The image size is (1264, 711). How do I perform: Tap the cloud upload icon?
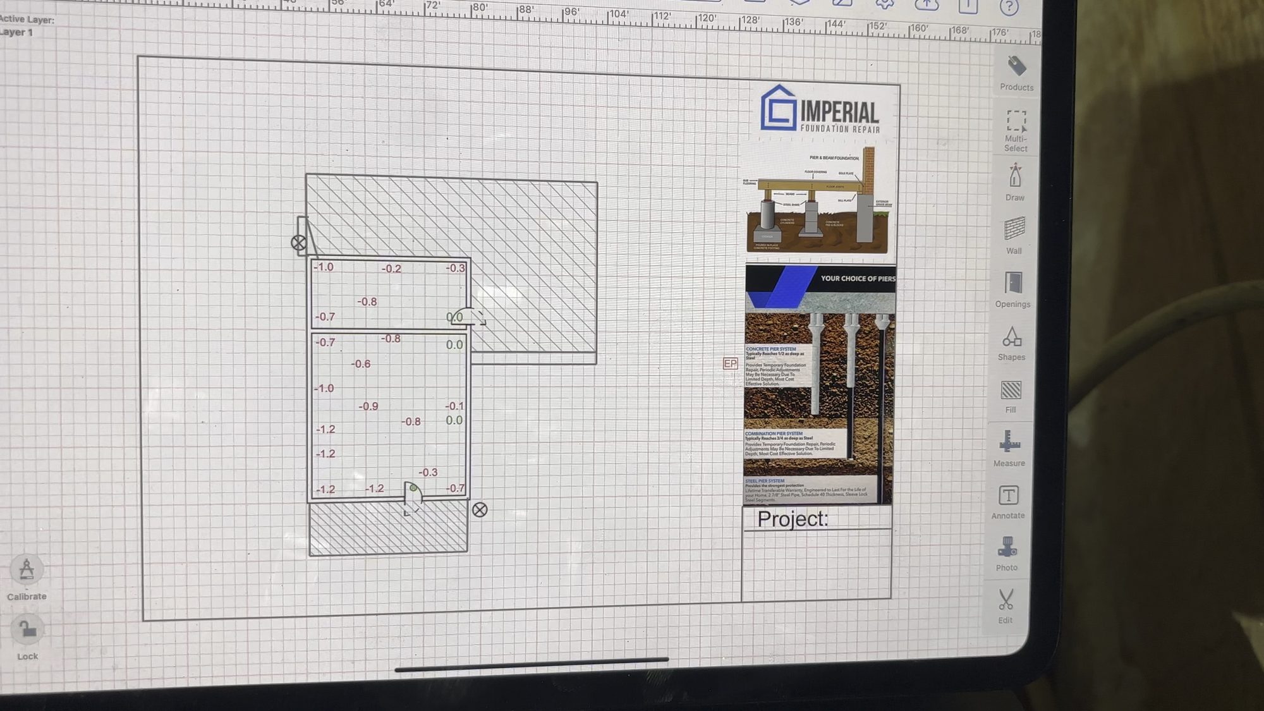tap(927, 4)
